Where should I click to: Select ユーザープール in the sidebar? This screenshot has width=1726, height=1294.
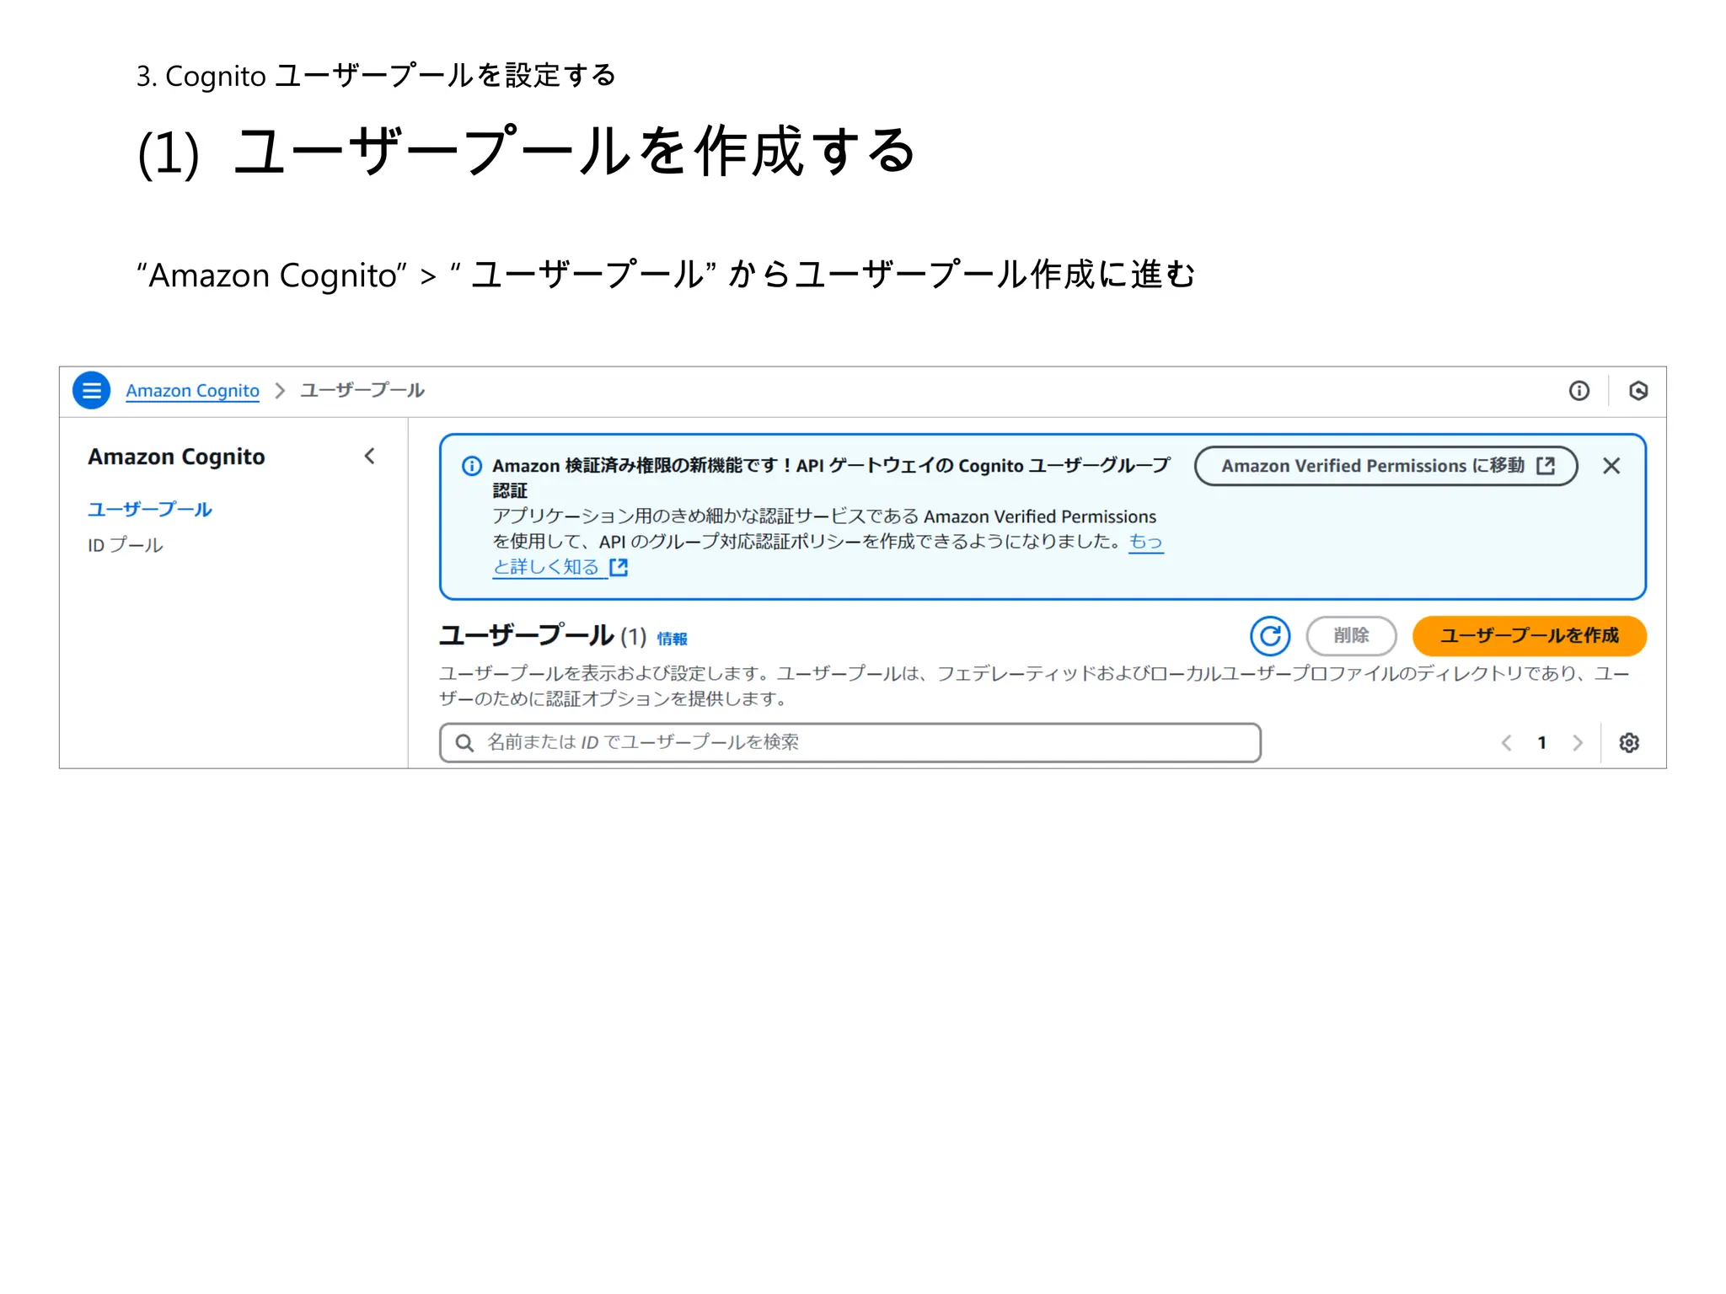click(150, 509)
